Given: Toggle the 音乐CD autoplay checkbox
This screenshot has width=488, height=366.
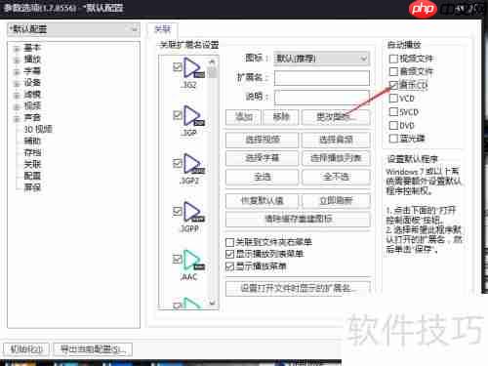Looking at the screenshot, I should [x=393, y=85].
